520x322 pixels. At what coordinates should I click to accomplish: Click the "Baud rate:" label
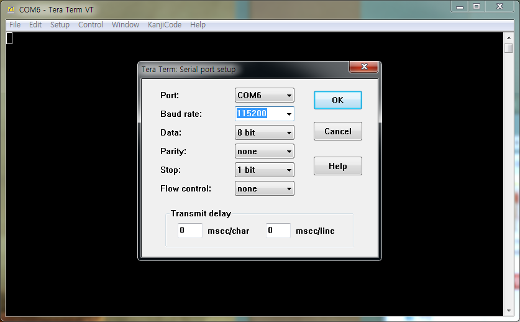181,114
